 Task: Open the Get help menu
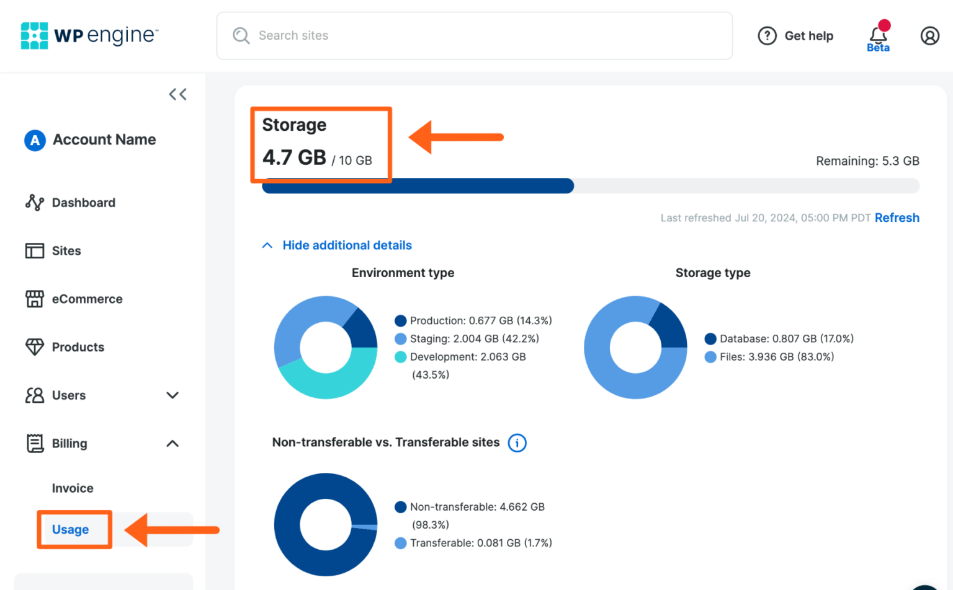point(796,35)
